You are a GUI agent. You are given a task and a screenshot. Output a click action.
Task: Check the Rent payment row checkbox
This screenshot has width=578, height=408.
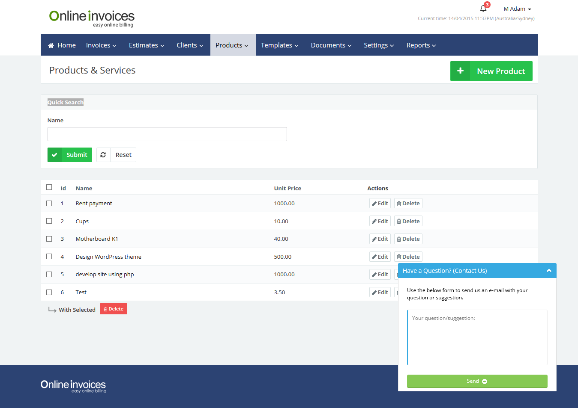[49, 204]
